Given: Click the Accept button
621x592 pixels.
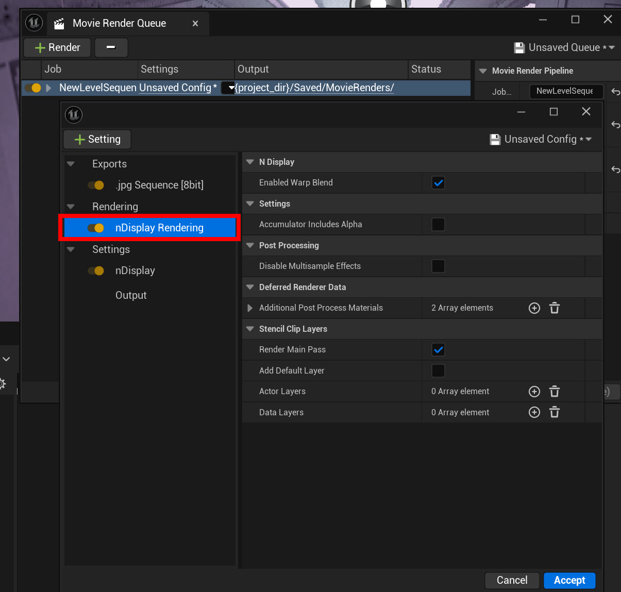Looking at the screenshot, I should [569, 580].
